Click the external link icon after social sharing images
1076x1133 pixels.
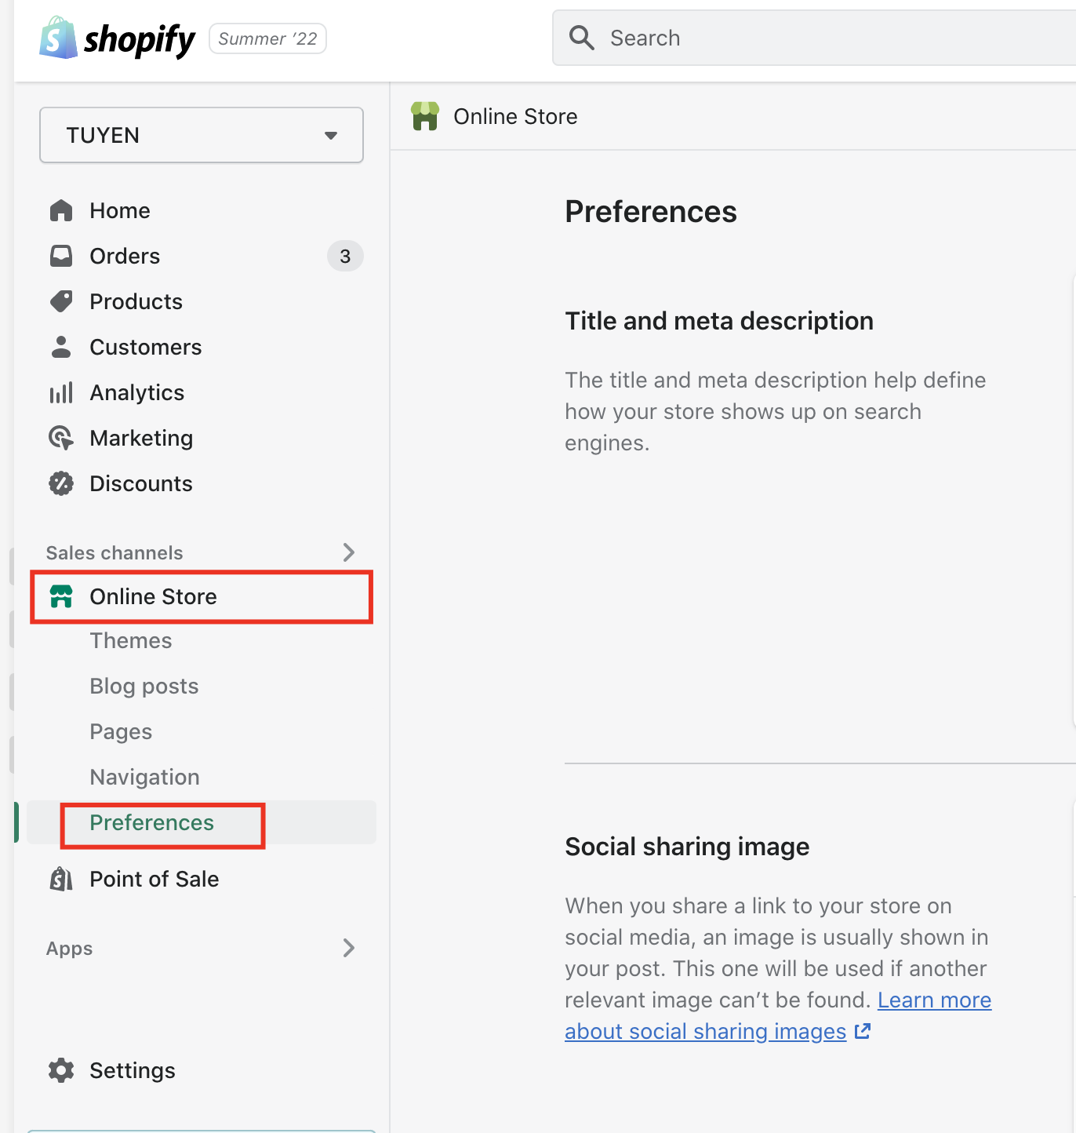coord(863,1031)
